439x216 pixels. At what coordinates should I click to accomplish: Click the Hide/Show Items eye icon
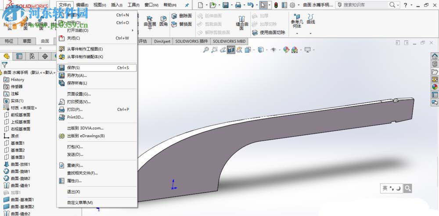click(273, 50)
